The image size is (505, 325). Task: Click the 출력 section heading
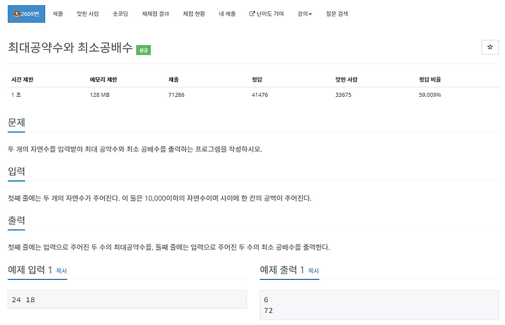click(x=16, y=221)
